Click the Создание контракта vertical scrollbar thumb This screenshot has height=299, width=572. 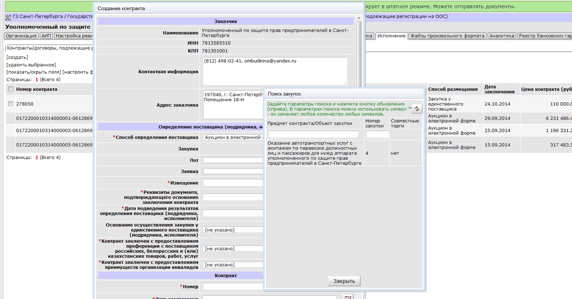click(359, 54)
